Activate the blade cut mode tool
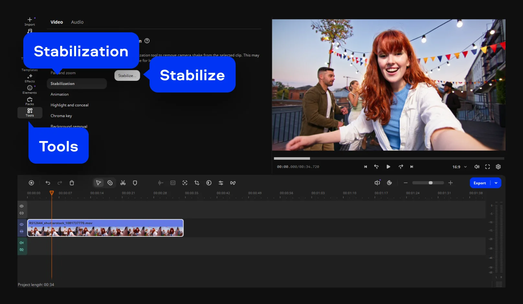Screen dimensions: 523x304 (x=110, y=183)
